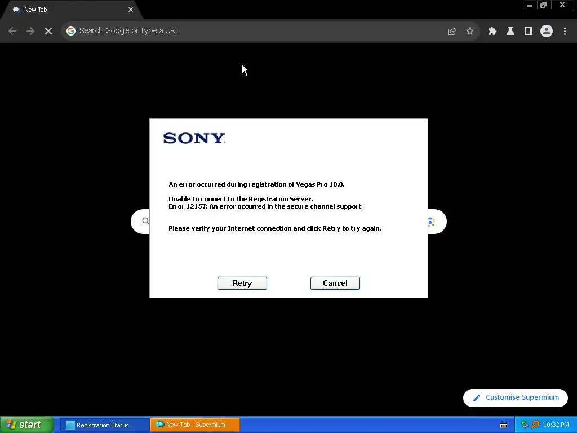This screenshot has width=577, height=433.
Task: Click the 10:32 PM clock
Action: (556, 425)
